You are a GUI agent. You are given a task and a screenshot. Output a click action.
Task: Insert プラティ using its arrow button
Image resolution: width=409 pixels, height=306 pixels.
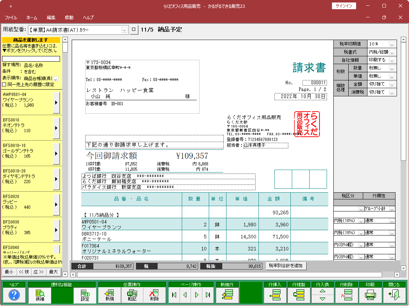click(x=56, y=230)
